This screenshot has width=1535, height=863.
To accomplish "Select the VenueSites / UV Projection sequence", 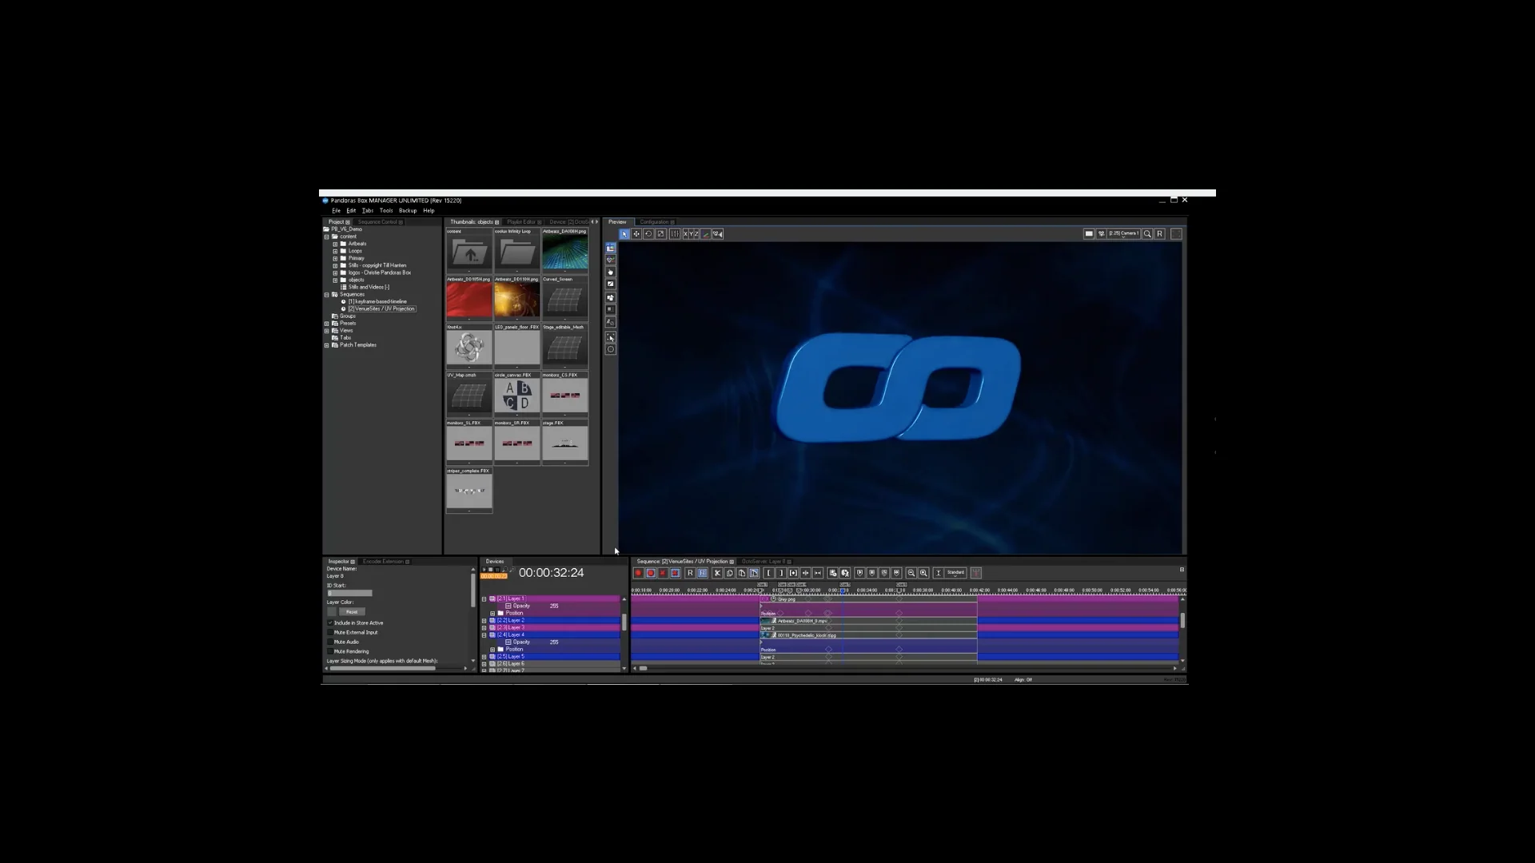I will (381, 309).
